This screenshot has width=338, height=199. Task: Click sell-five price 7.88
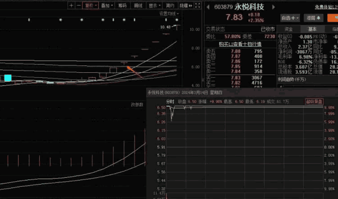[x=236, y=51]
